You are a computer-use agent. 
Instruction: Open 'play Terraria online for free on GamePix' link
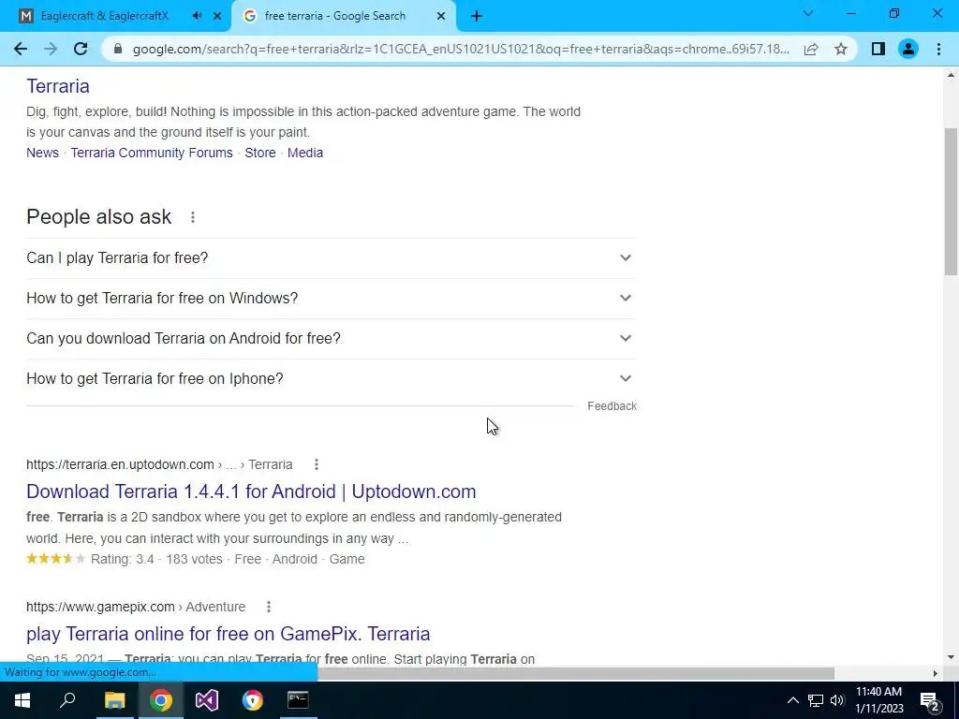tap(229, 634)
